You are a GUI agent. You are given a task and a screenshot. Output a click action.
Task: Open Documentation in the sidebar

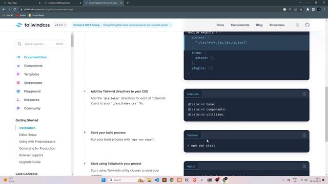[x=35, y=57]
